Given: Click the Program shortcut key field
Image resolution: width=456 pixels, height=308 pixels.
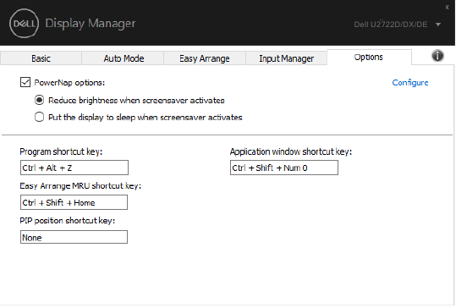Looking at the screenshot, I should tap(74, 168).
